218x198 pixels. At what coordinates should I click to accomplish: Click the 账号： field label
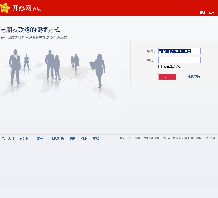(x=151, y=52)
